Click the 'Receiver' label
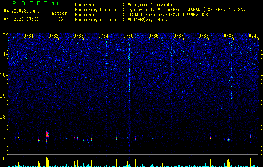This screenshot has height=167, width=263. tap(85, 15)
